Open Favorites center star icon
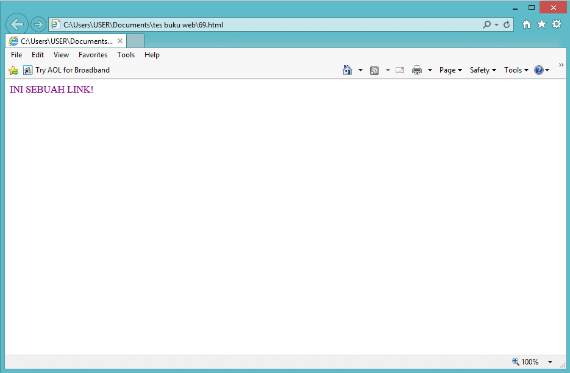 (x=541, y=24)
